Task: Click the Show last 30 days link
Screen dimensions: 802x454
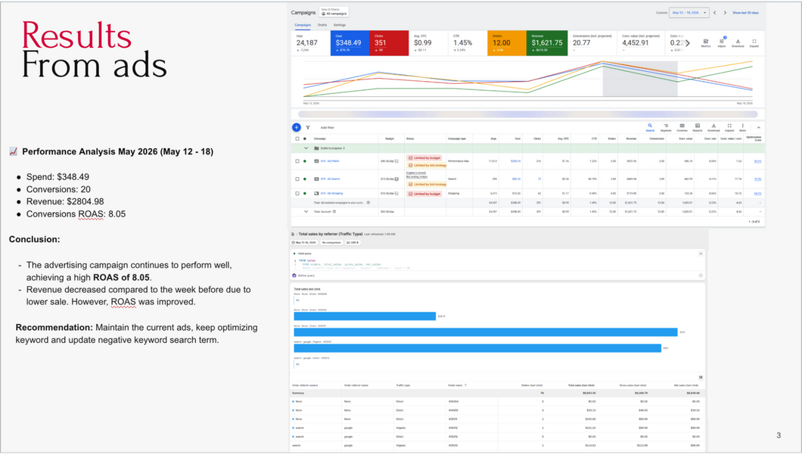Action: (x=745, y=13)
